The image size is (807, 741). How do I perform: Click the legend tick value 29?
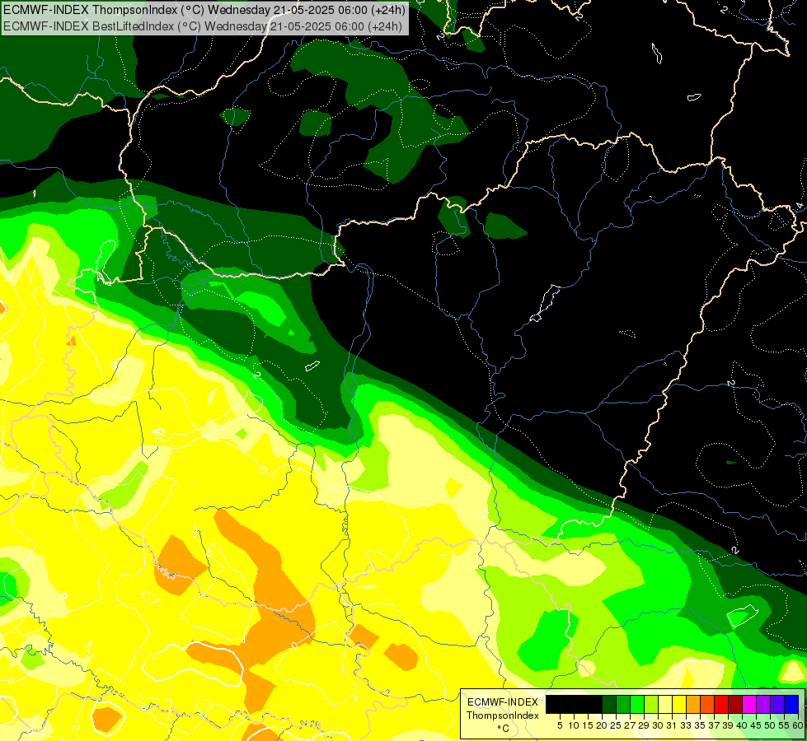[x=644, y=725]
